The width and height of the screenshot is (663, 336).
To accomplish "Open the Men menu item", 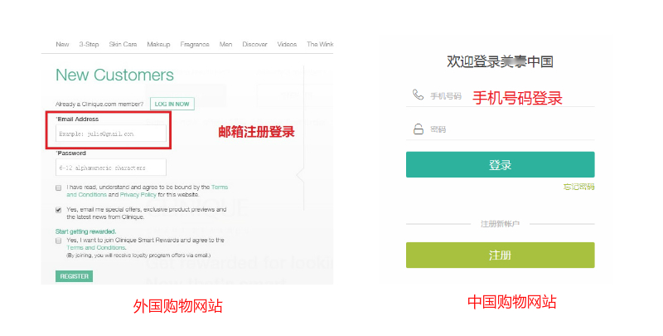I will (225, 44).
